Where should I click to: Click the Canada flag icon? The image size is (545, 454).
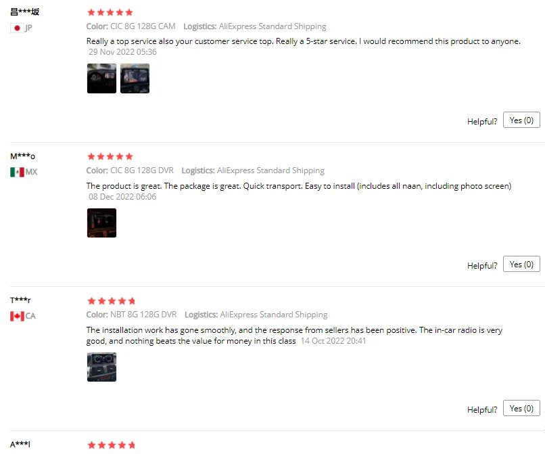click(x=17, y=316)
